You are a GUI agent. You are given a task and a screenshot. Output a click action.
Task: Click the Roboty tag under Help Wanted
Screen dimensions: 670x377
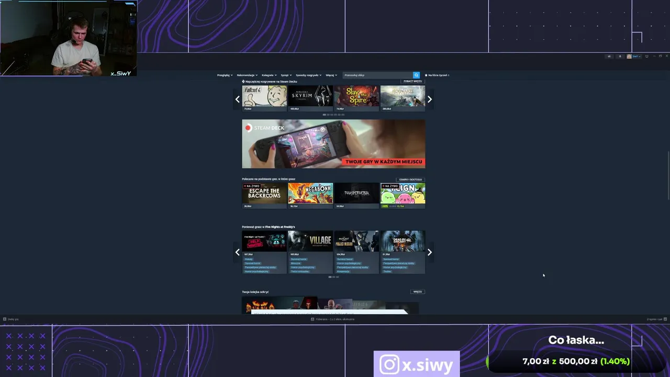pos(249,259)
